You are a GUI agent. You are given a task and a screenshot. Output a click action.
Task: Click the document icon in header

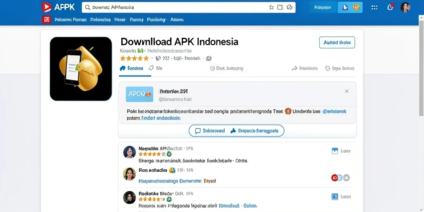345,7
